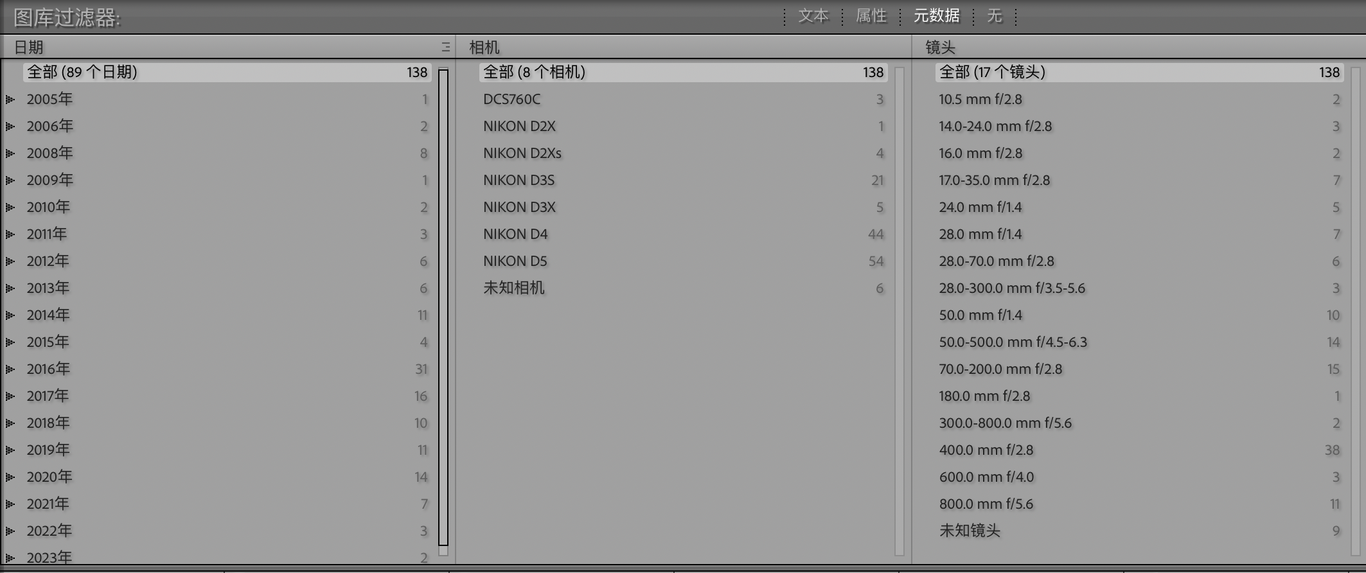Filter by 300.0-800.0 mm f/5.6 lens
Viewport: 1366px width, 573px height.
pyautogui.click(x=1140, y=423)
